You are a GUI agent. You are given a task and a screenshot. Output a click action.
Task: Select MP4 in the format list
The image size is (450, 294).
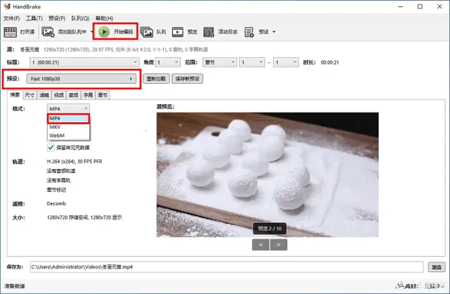click(x=68, y=118)
